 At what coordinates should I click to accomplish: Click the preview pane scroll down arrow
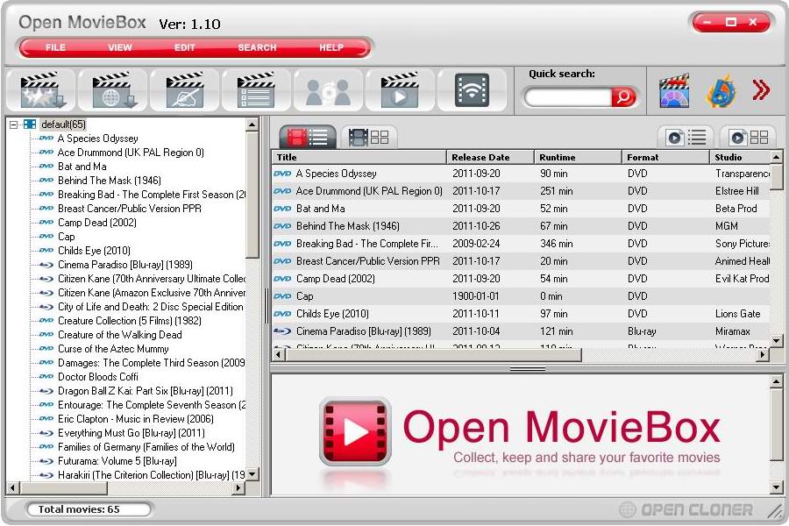pos(777,487)
